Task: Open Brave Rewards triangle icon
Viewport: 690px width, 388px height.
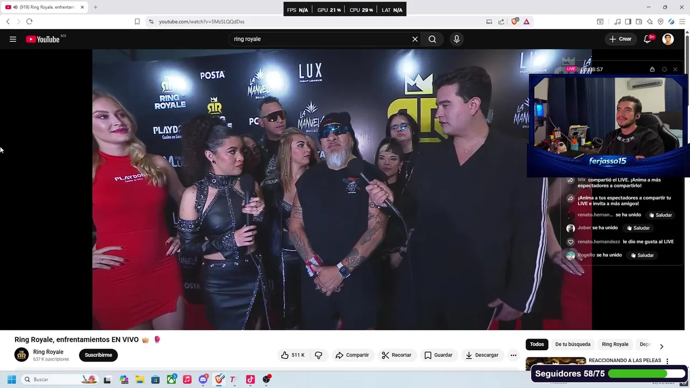Action: click(526, 22)
